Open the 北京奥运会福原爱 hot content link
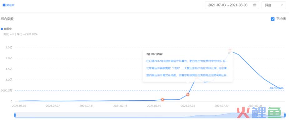Image resolution: width=289 pixels, height=120 pixels. click(187, 68)
